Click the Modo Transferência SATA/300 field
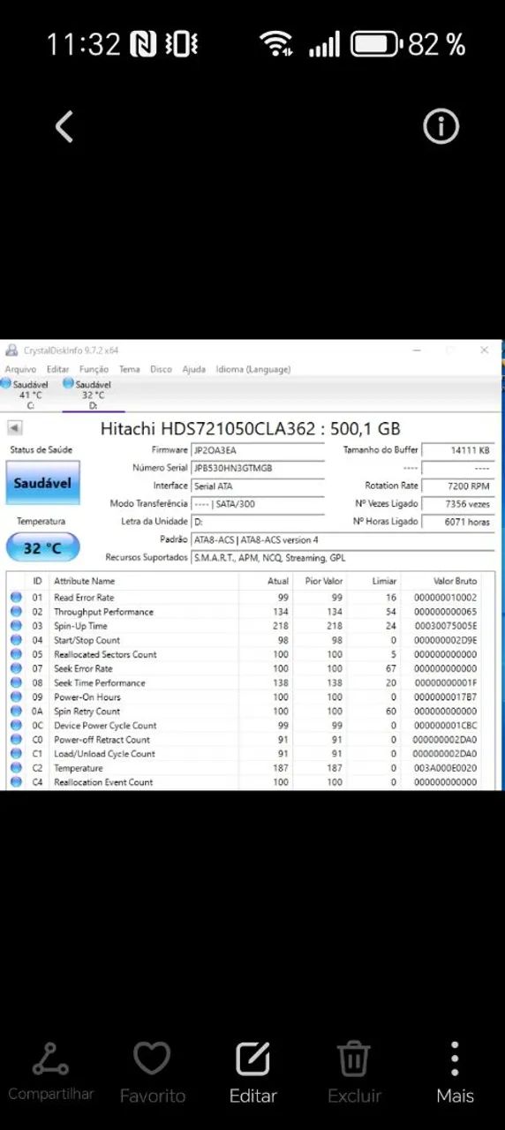 [258, 503]
